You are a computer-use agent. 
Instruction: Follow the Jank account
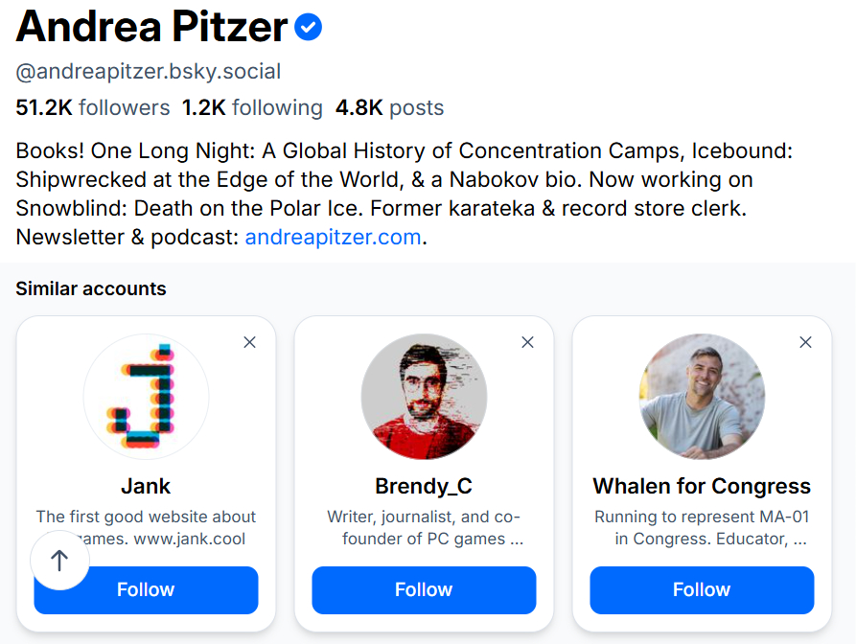click(146, 589)
